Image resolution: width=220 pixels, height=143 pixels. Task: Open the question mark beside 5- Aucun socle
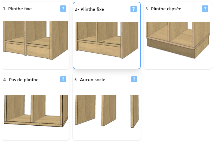134,79
